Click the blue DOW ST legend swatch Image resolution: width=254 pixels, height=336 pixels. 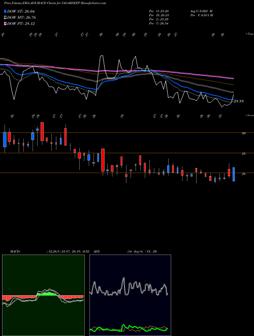[6, 11]
